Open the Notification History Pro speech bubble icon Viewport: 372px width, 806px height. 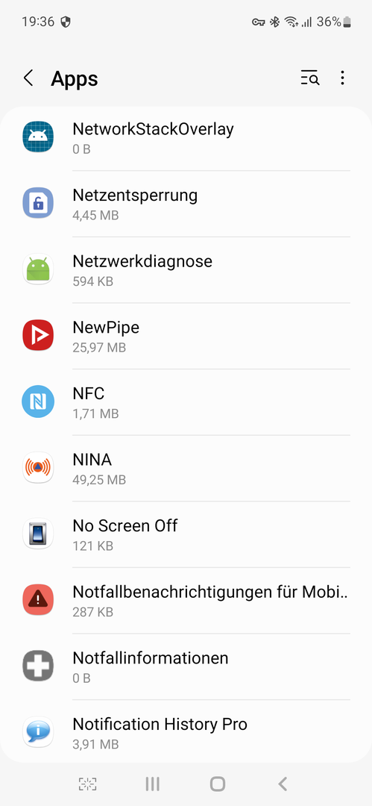click(38, 731)
